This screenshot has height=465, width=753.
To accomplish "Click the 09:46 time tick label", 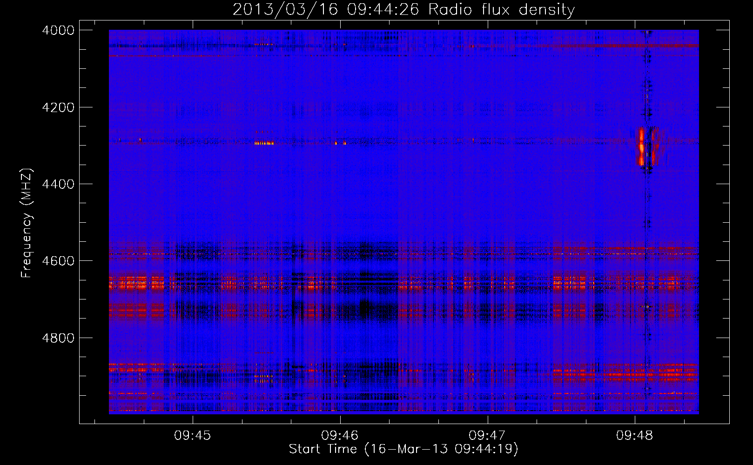I will pyautogui.click(x=340, y=436).
